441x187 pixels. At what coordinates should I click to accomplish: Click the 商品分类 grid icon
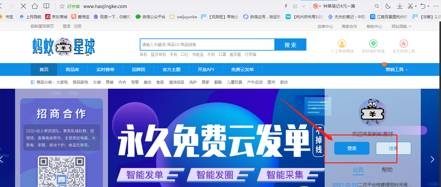point(33,82)
